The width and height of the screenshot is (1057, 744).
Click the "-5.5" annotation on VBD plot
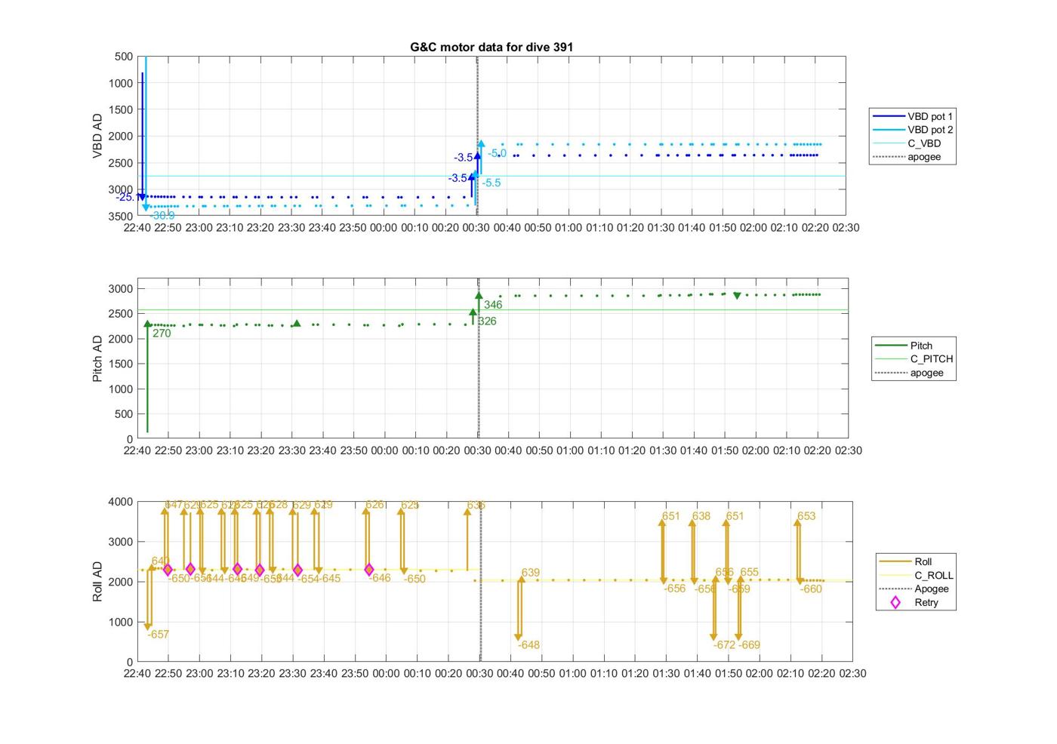[492, 183]
